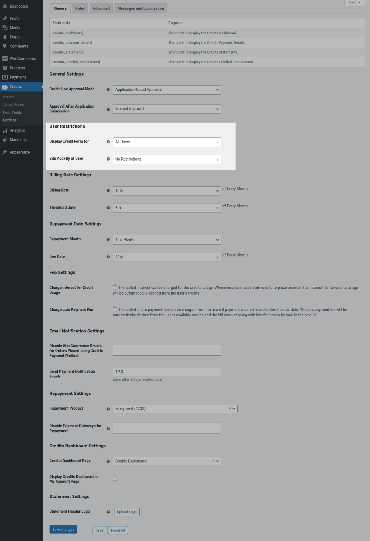Open the Display Credit Form for dropdown
This screenshot has width=370, height=541.
click(167, 142)
